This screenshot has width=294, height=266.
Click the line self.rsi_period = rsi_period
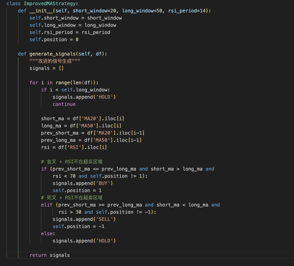point(70,32)
